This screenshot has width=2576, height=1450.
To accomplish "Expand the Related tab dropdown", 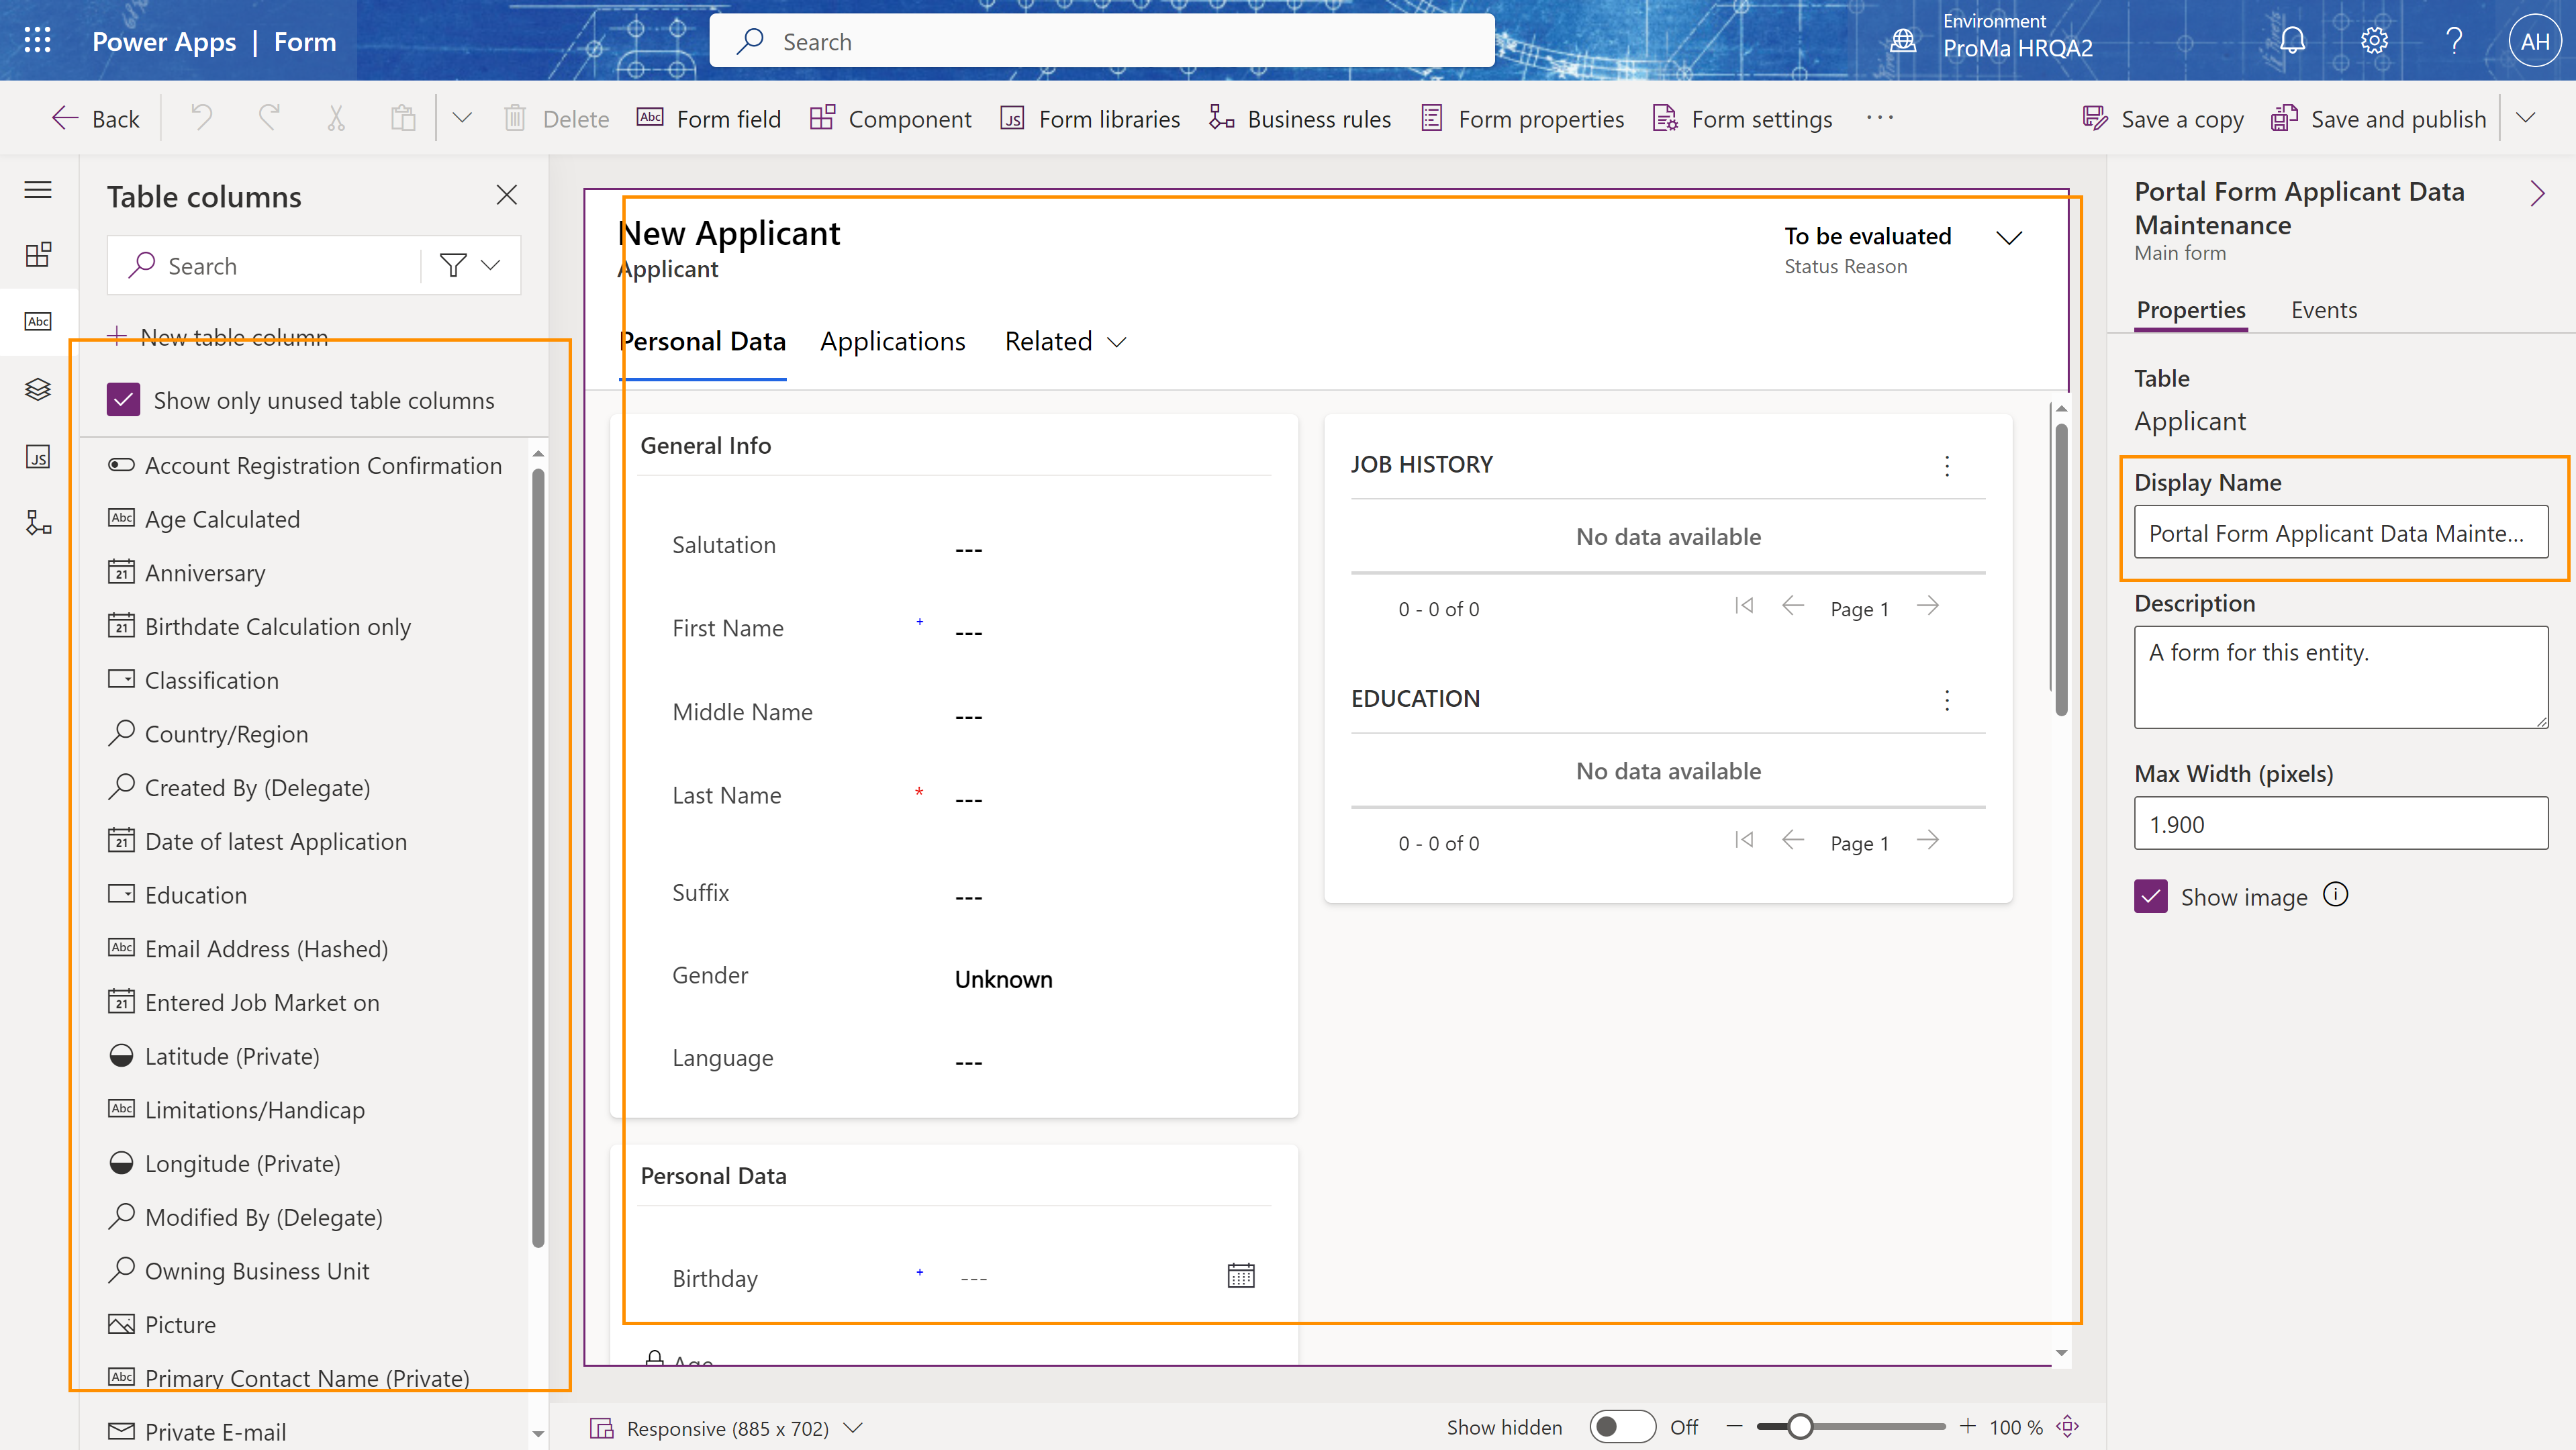I will pyautogui.click(x=1117, y=342).
